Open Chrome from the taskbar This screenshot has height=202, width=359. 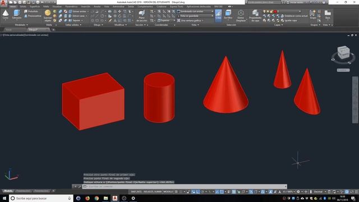coord(96,198)
